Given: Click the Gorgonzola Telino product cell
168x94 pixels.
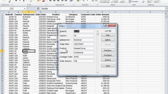Looking at the screenshot, I should coord(56,81).
